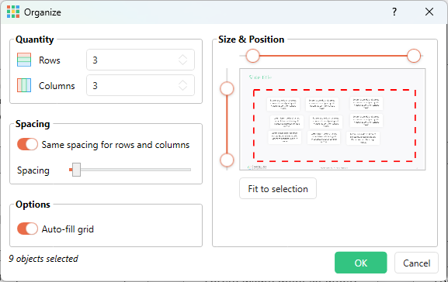
Task: Click the Cancel button
Action: [416, 263]
